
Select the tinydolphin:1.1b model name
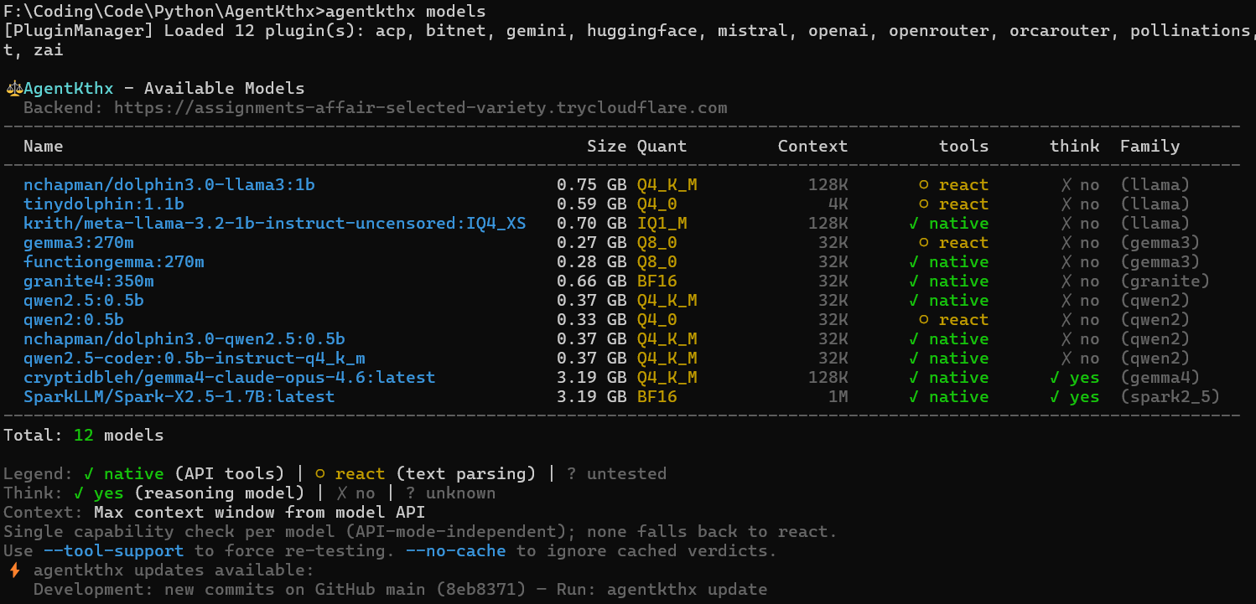click(x=104, y=204)
